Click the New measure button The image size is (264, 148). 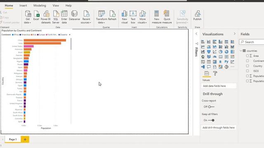pos(157,17)
